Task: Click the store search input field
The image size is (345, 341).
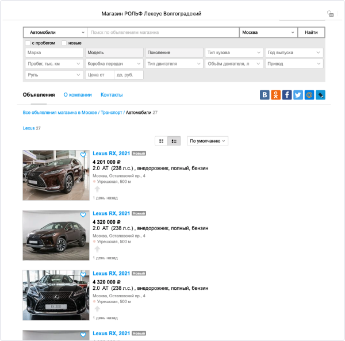Action: coord(163,32)
